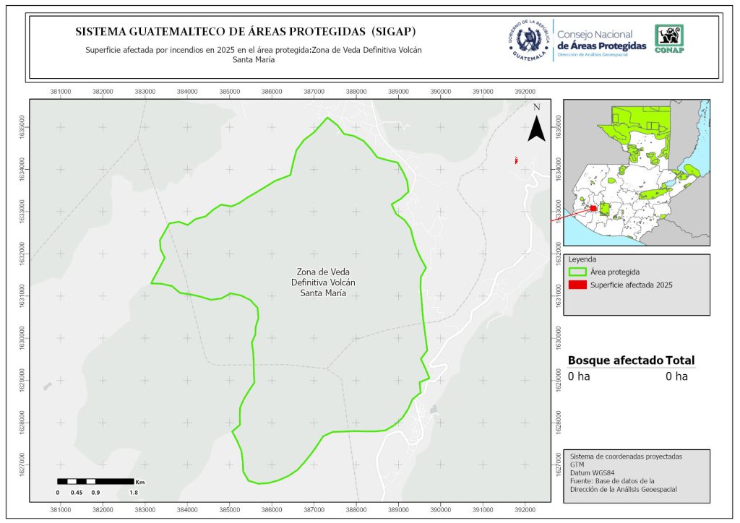Click the Consejo Nacional de Áreas Protegidas wordmark
The height and width of the screenshot is (523, 740).
pos(601,40)
